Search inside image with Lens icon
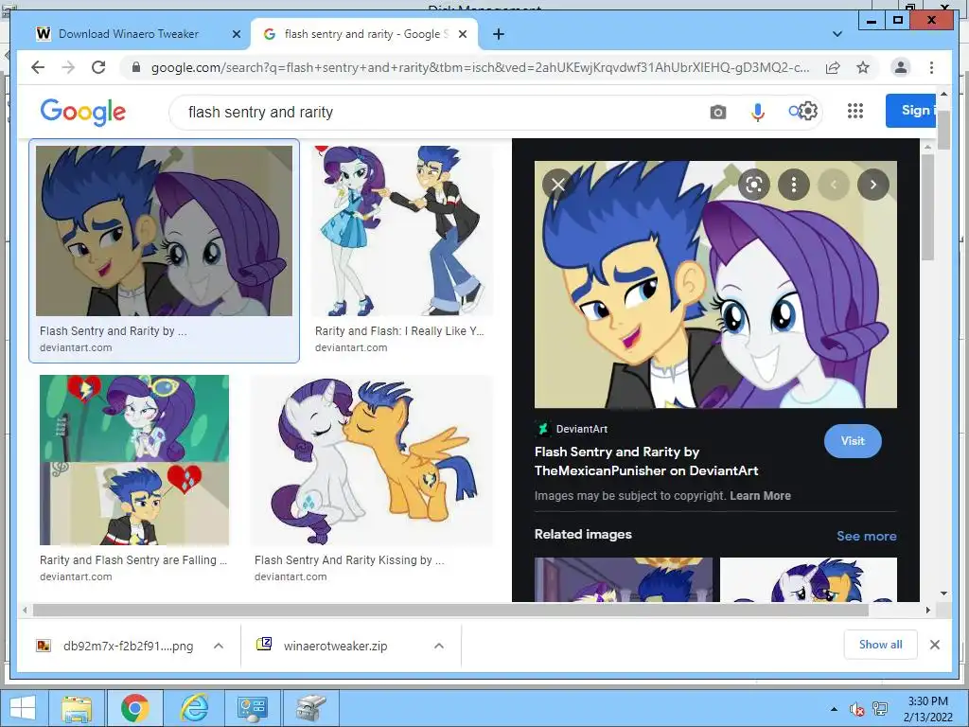The width and height of the screenshot is (969, 727). point(753,185)
